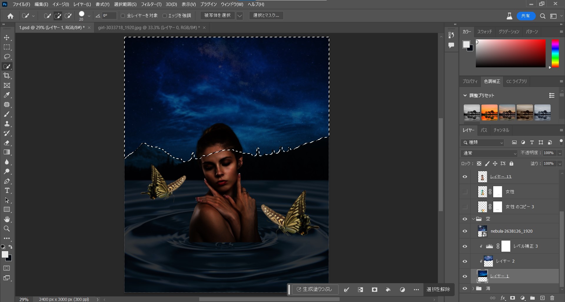Hide the レイヤー 1 layer
Screen dimensions: 565x302
tap(465, 276)
